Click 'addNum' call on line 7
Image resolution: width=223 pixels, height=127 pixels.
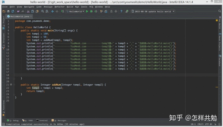pyautogui.click(x=48, y=40)
